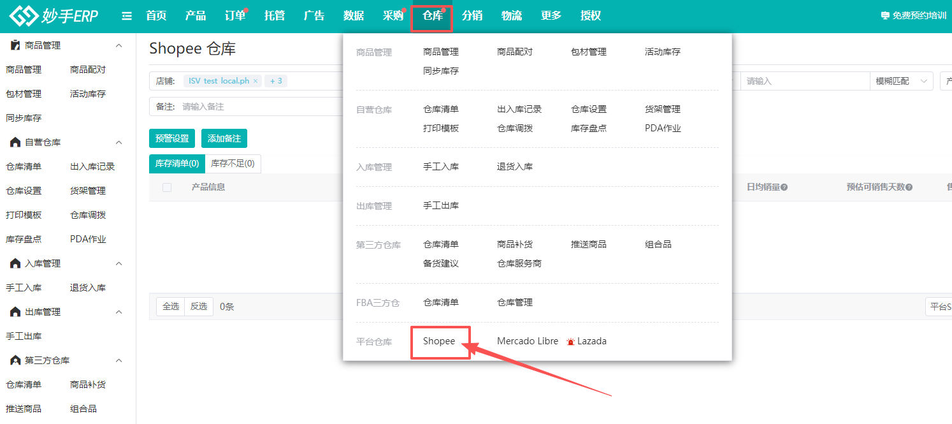Image resolution: width=952 pixels, height=424 pixels.
Task: Open 手工出库 in the left sidebar
Action: 24,336
